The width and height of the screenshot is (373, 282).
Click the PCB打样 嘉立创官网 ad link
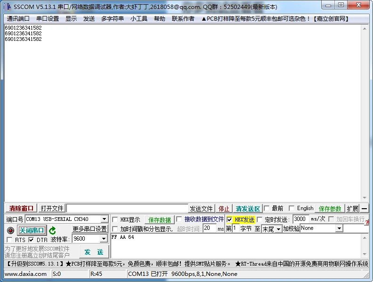tap(275, 19)
